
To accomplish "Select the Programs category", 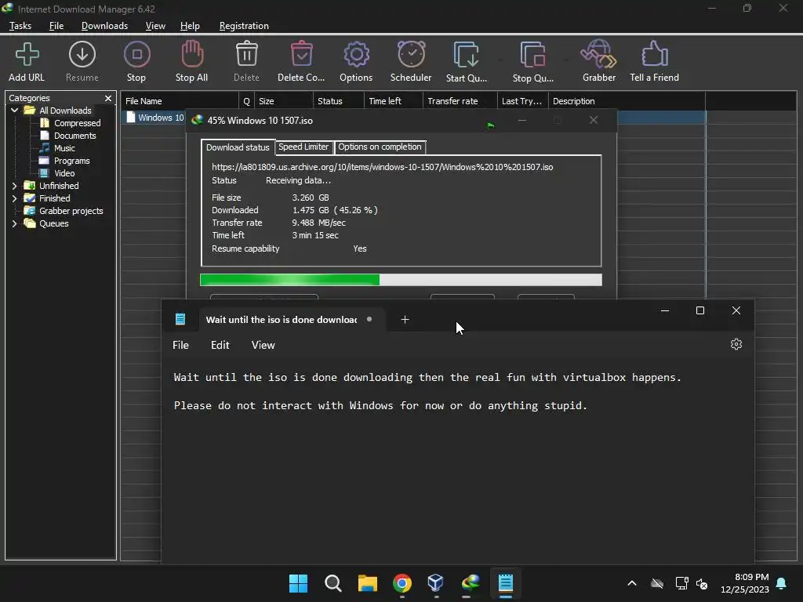I will (x=71, y=161).
